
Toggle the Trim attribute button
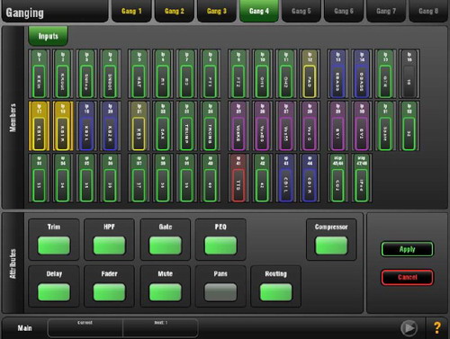tap(54, 245)
